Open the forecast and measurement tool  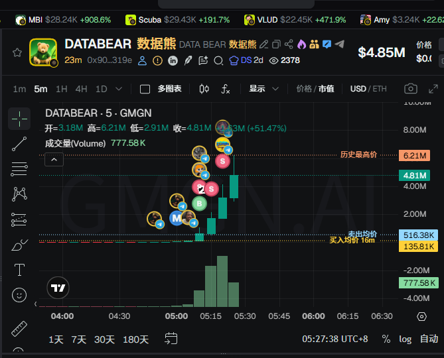pyautogui.click(x=19, y=219)
